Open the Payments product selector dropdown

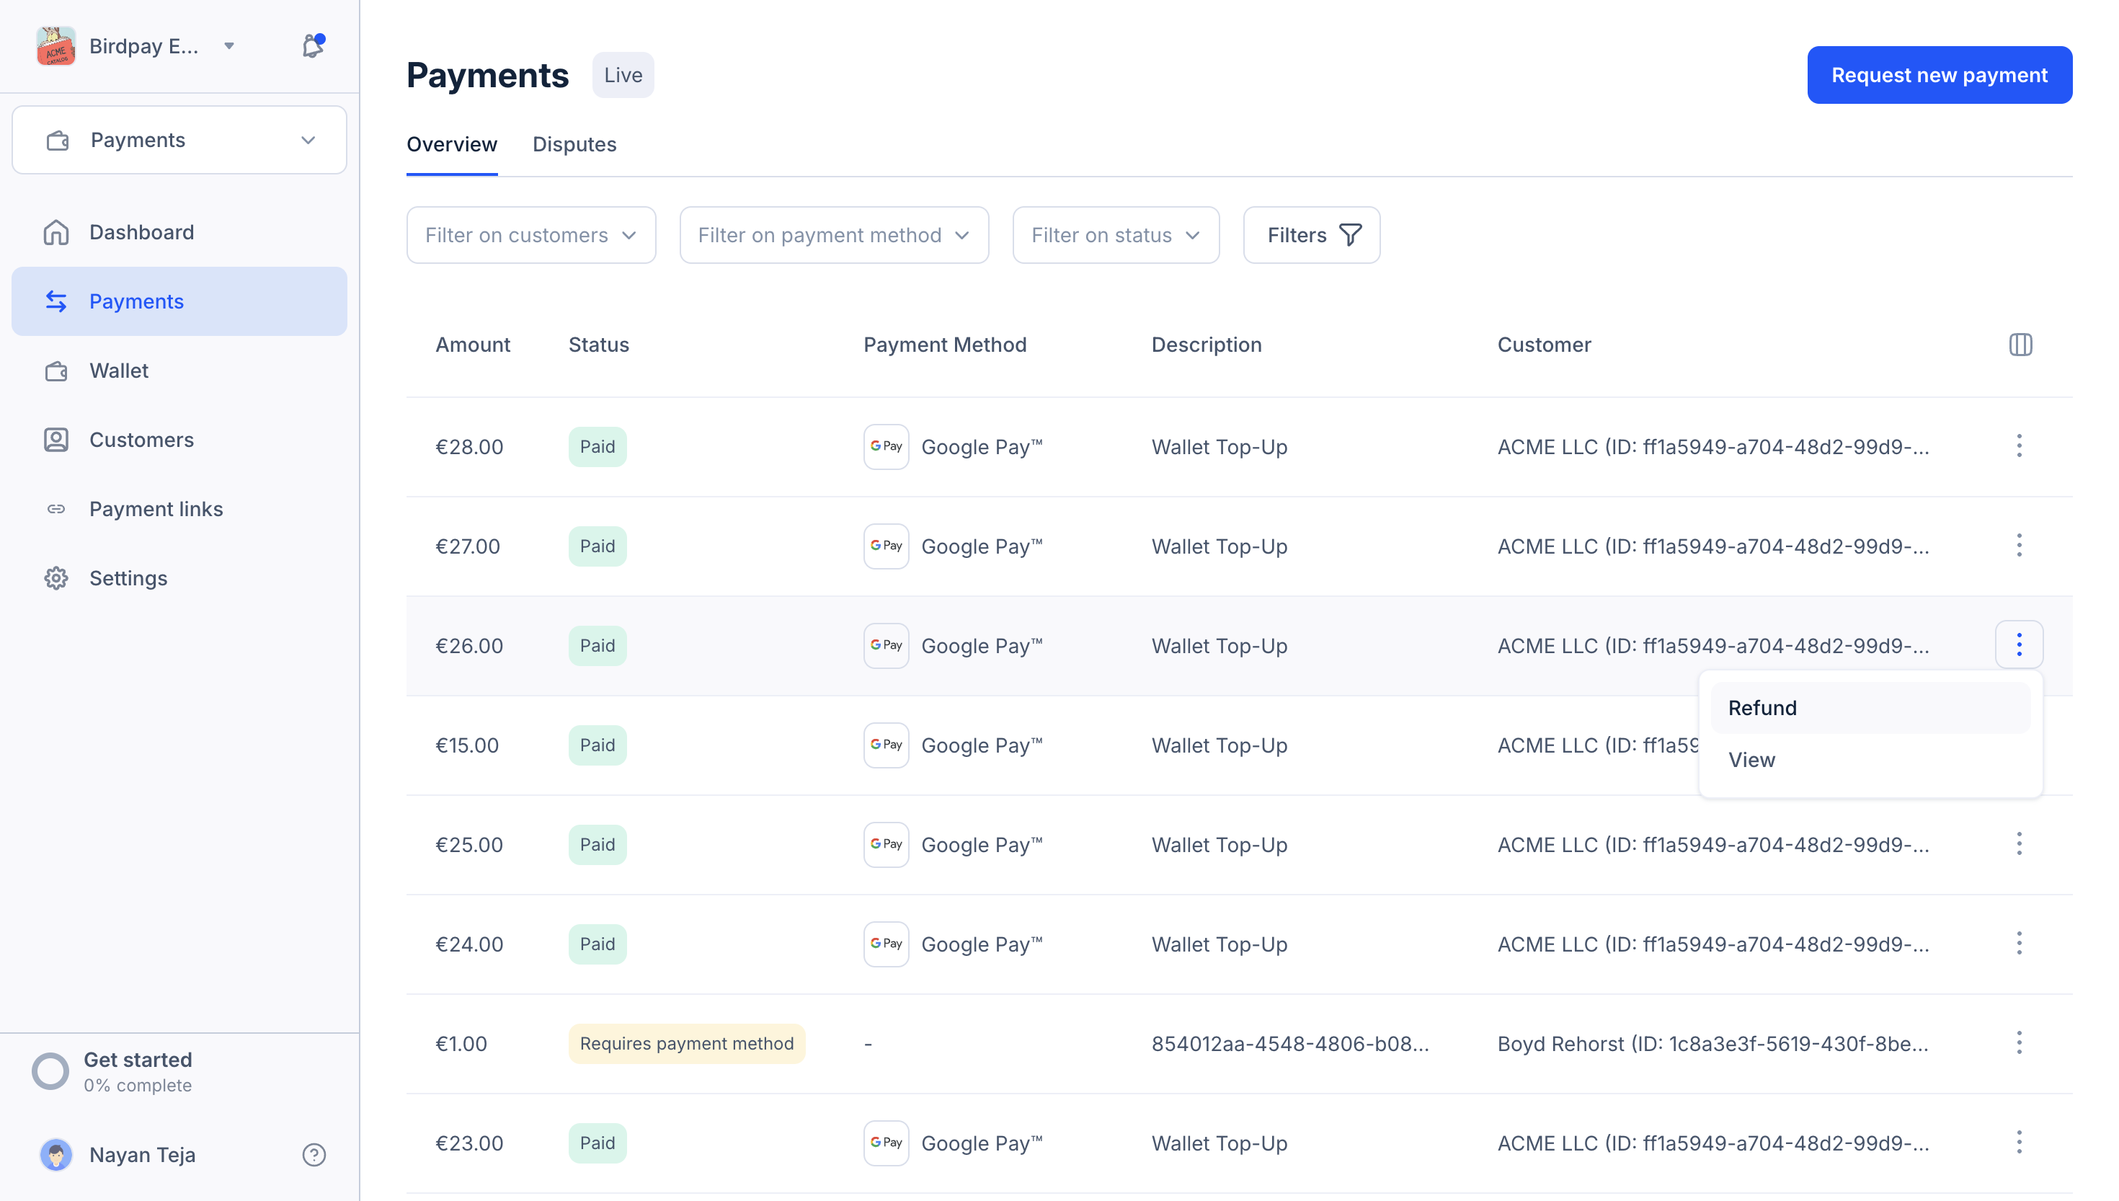pyautogui.click(x=179, y=141)
